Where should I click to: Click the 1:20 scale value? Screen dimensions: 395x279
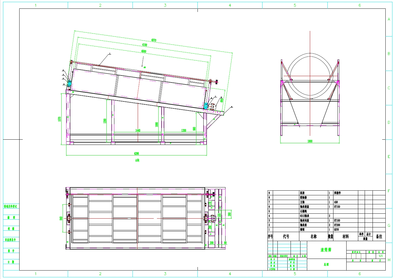[381, 256]
